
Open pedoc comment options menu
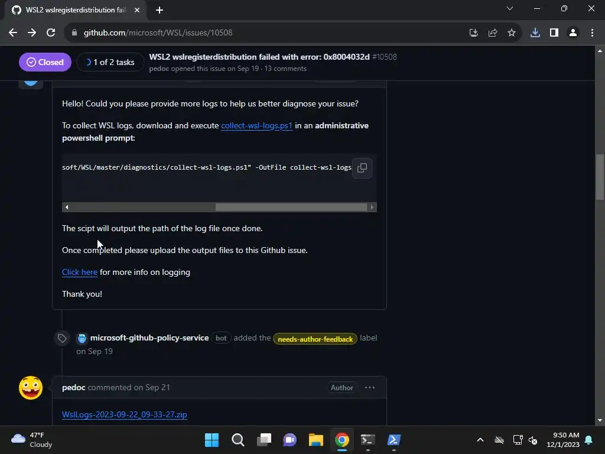click(370, 388)
